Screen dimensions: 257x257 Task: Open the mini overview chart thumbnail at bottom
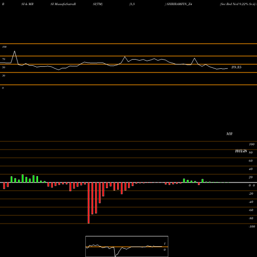127,246
